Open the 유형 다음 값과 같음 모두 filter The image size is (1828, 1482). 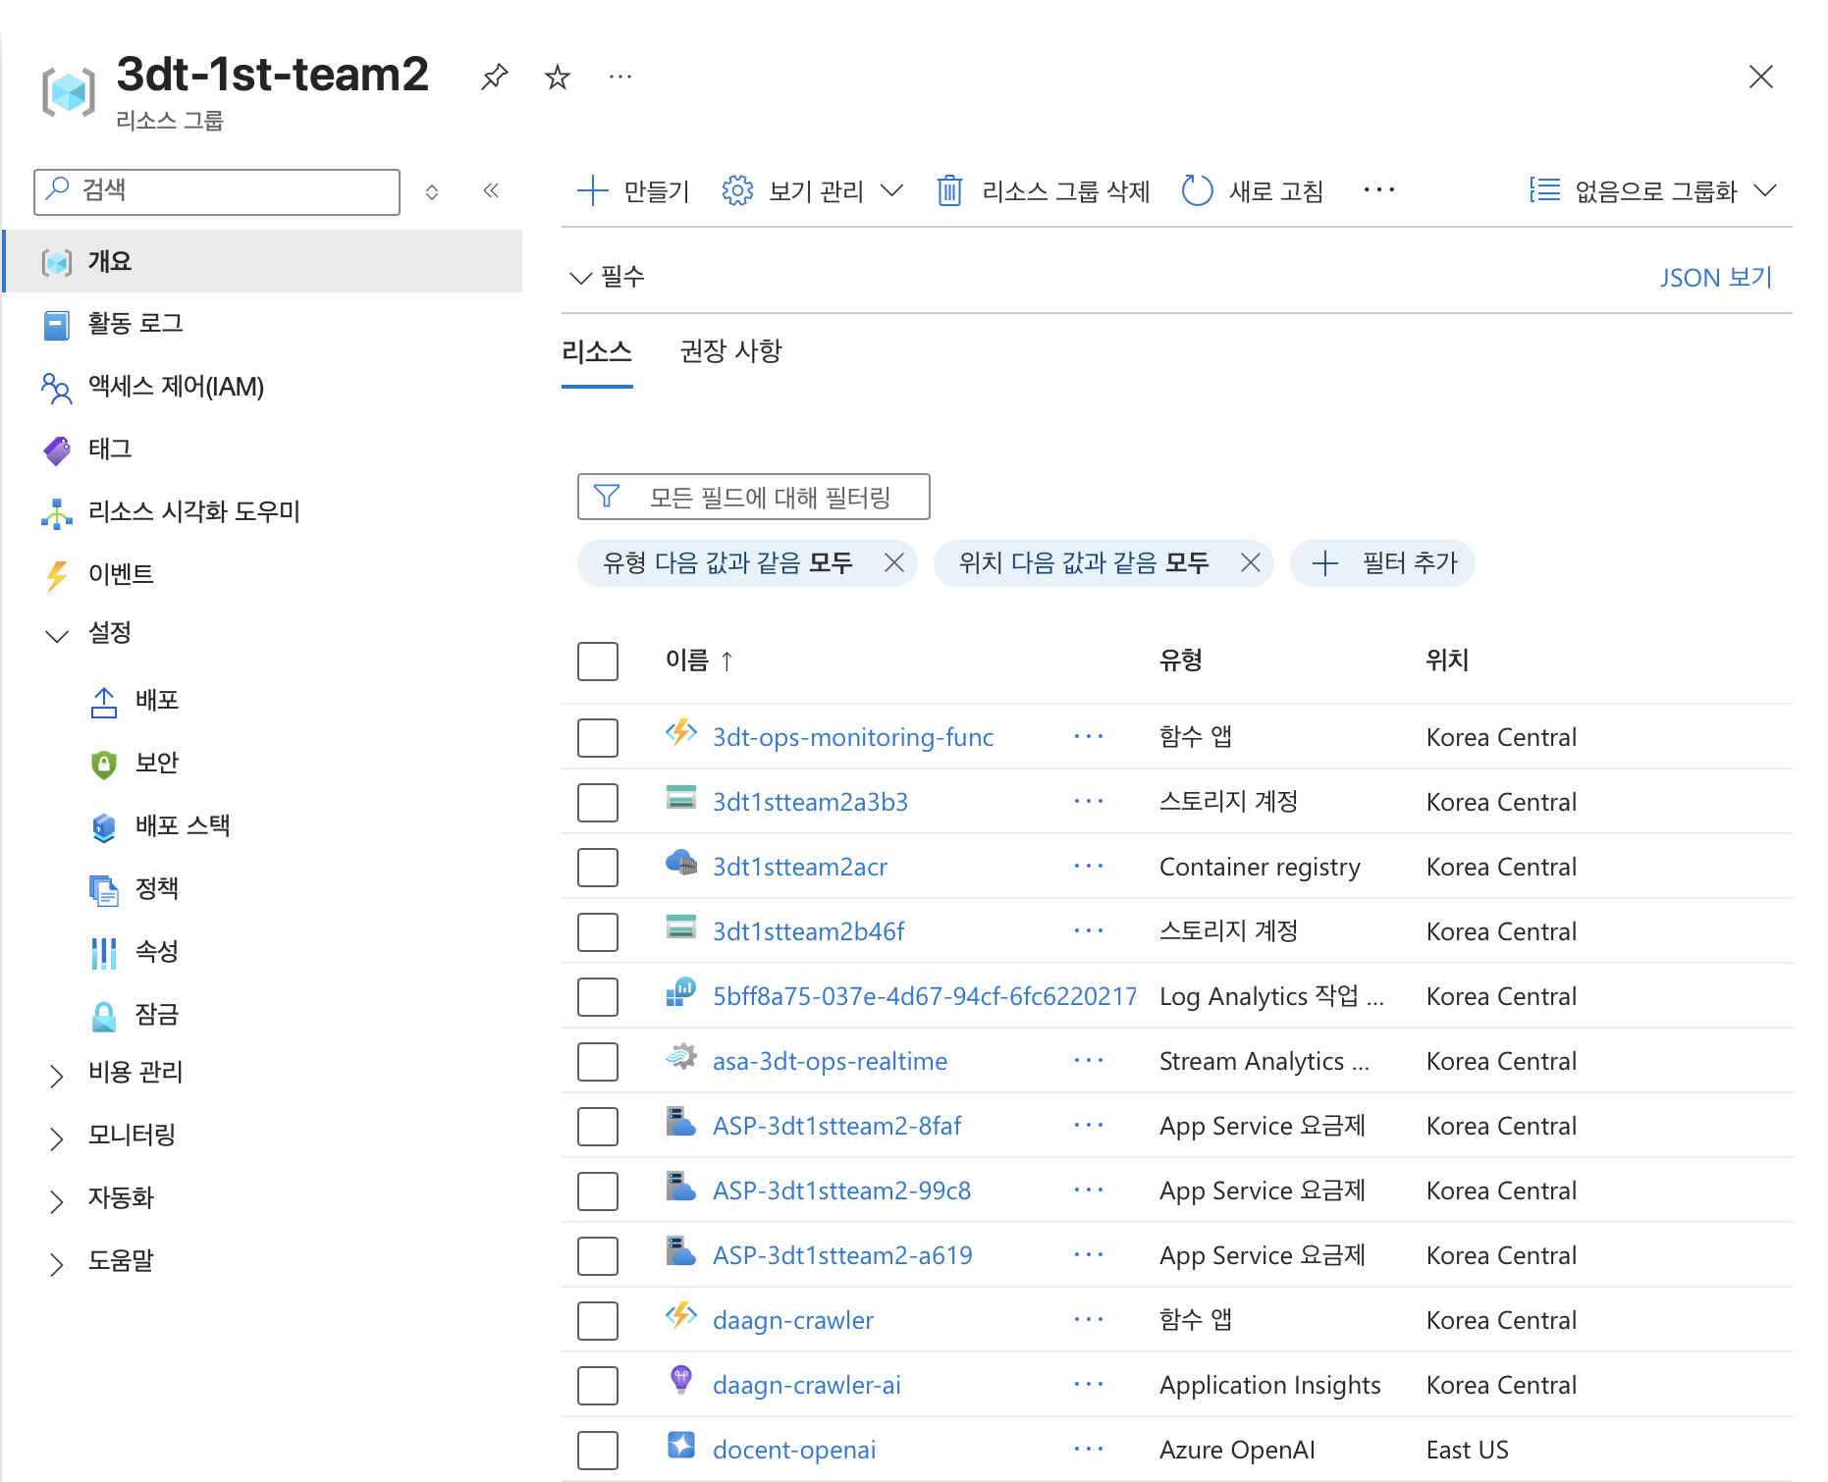point(727,563)
